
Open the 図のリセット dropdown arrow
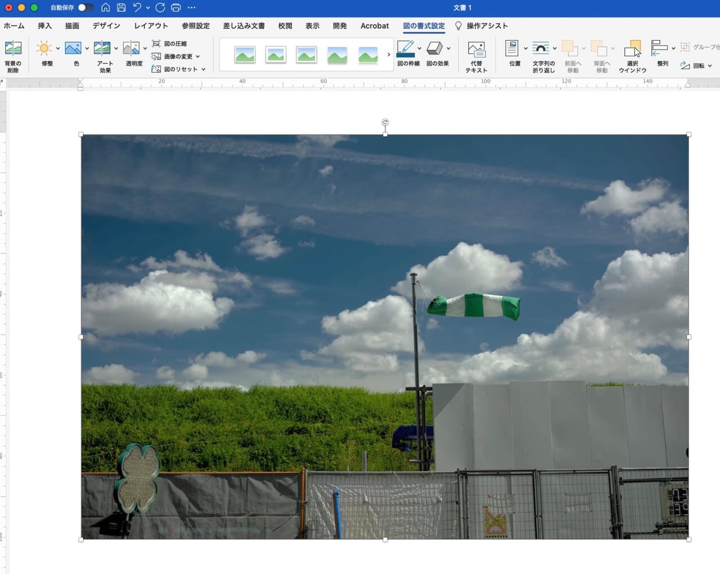coord(204,70)
